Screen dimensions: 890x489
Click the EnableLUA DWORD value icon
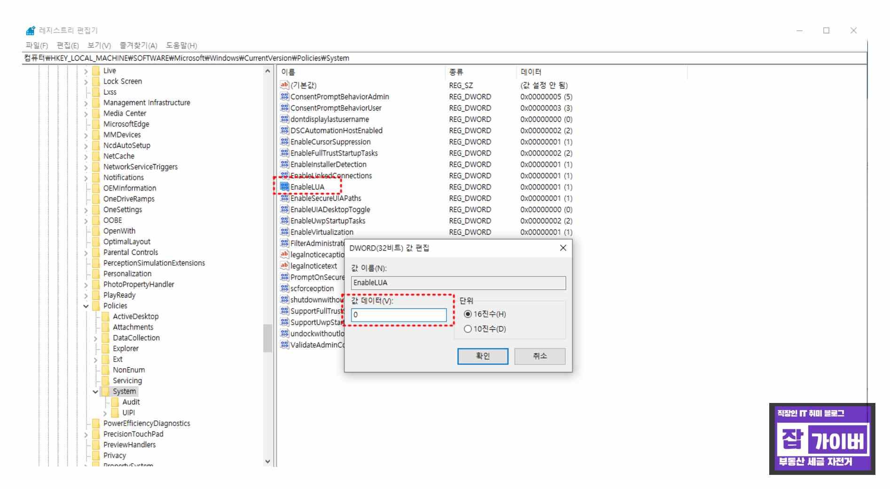284,187
